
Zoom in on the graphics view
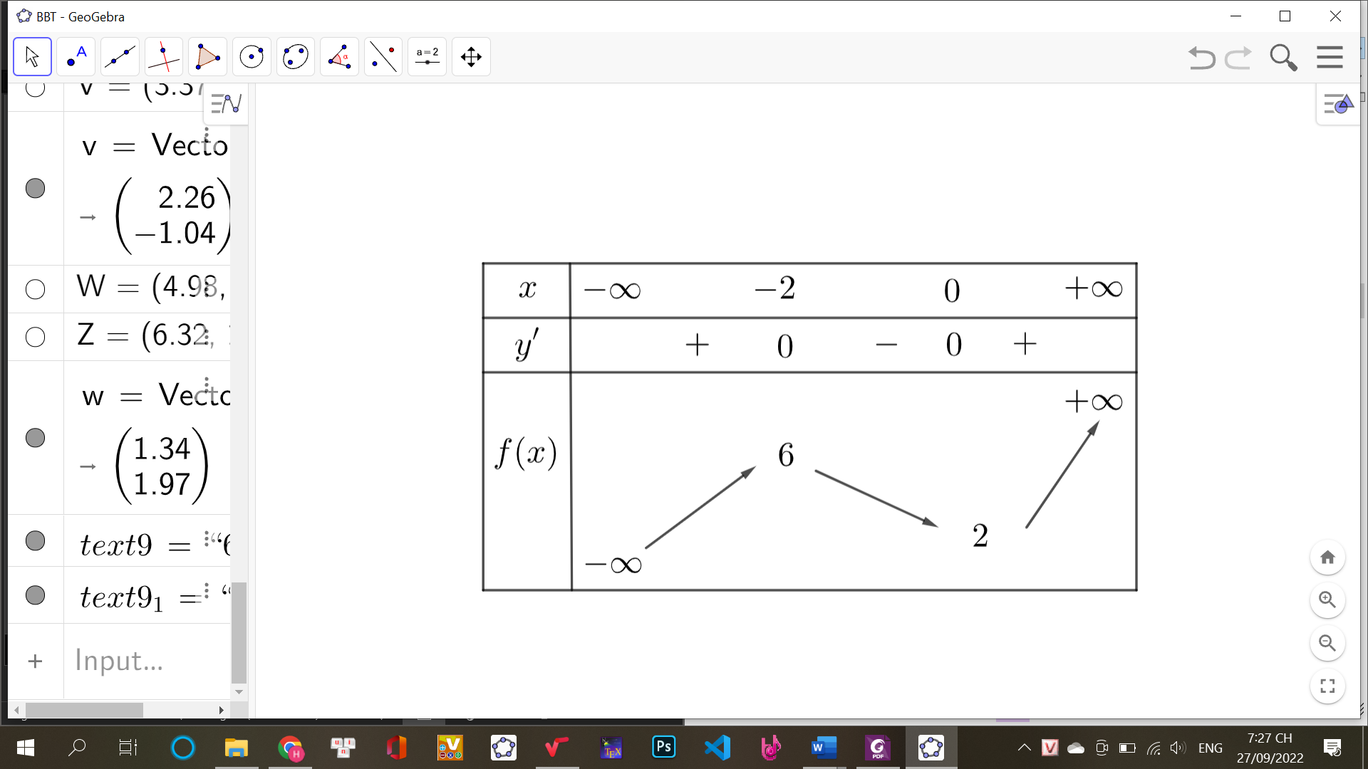click(1327, 600)
